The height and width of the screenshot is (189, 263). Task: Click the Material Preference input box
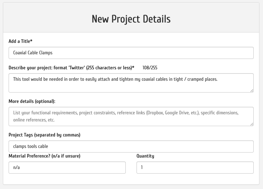[67, 168]
